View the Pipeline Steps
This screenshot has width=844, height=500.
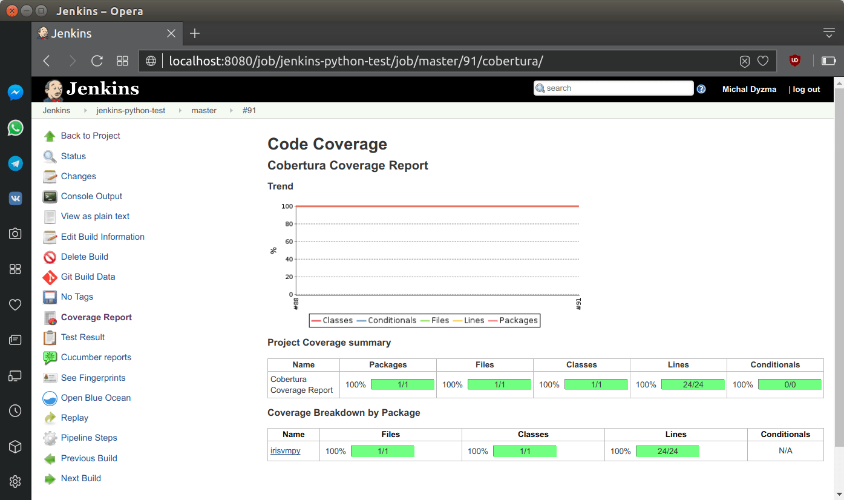(89, 438)
